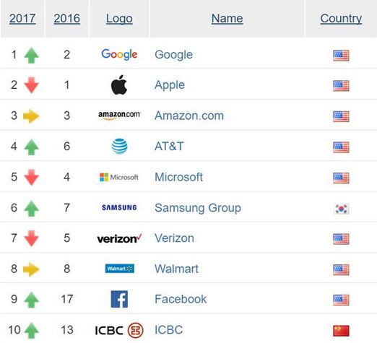Click the Verizon logo
Image resolution: width=377 pixels, height=343 pixels.
pos(119,238)
